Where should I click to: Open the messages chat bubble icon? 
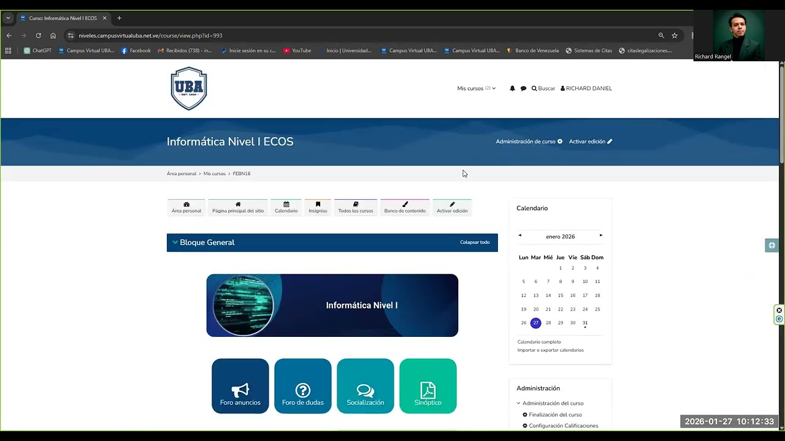coord(523,88)
